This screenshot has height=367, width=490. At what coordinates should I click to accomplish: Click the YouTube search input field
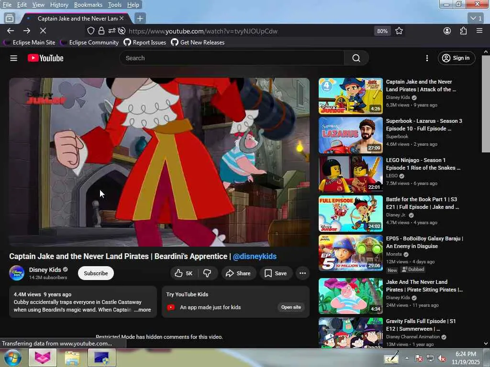pyautogui.click(x=232, y=58)
